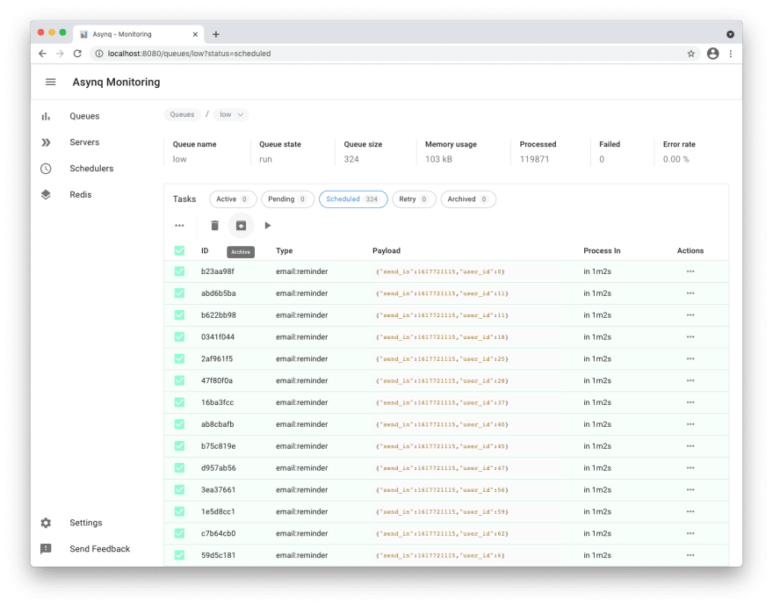Open actions menu for task 16ba3fcc
Viewport: 773px width, 607px height.
pos(690,402)
